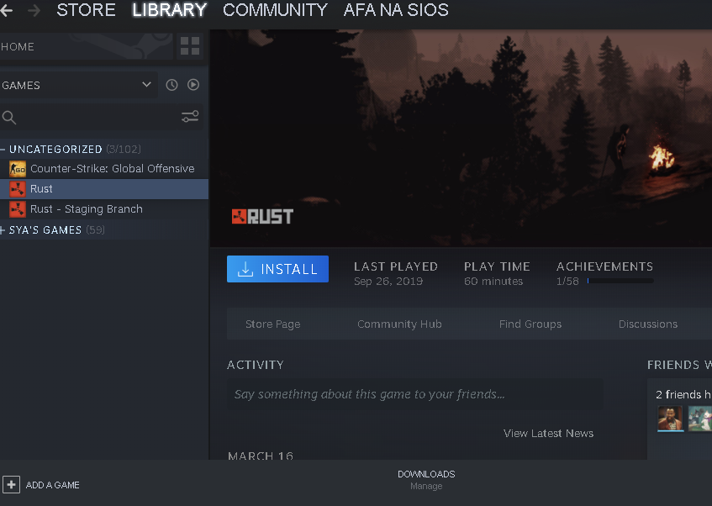The height and width of the screenshot is (506, 712).
Task: Open the Store Page link
Action: (273, 324)
